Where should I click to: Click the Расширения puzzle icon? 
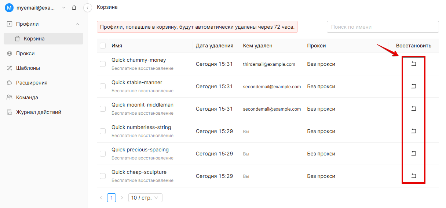[10, 83]
